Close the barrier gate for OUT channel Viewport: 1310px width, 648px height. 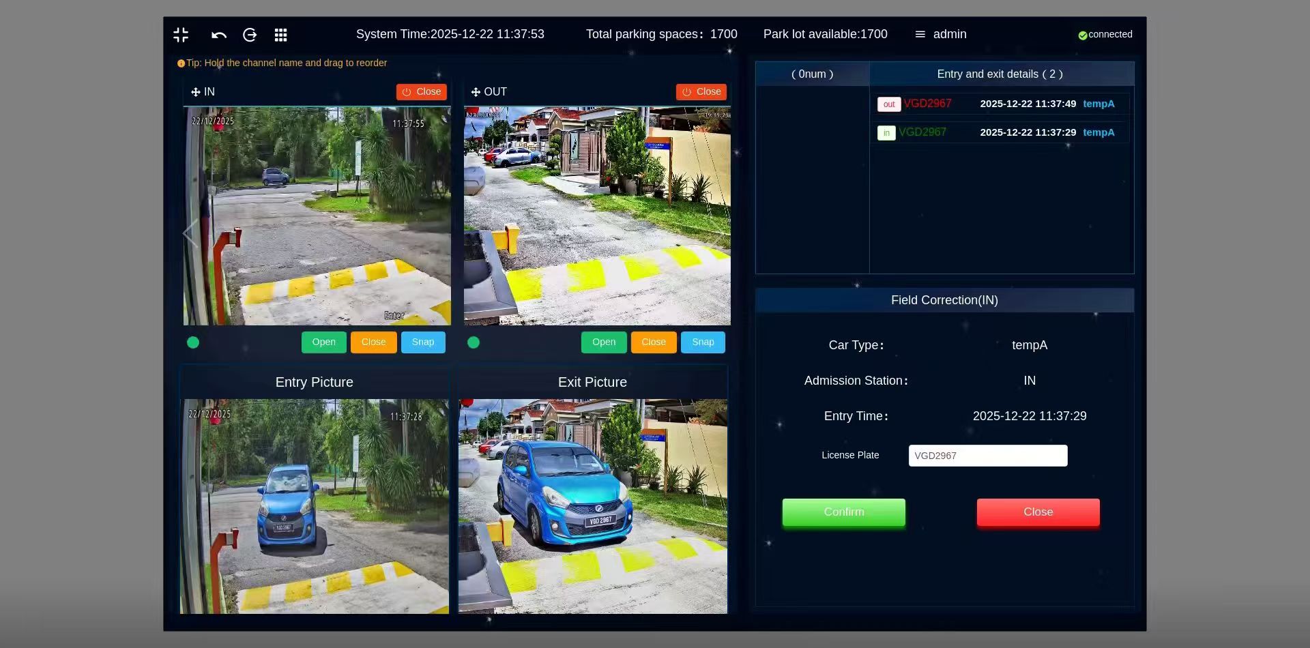click(654, 342)
